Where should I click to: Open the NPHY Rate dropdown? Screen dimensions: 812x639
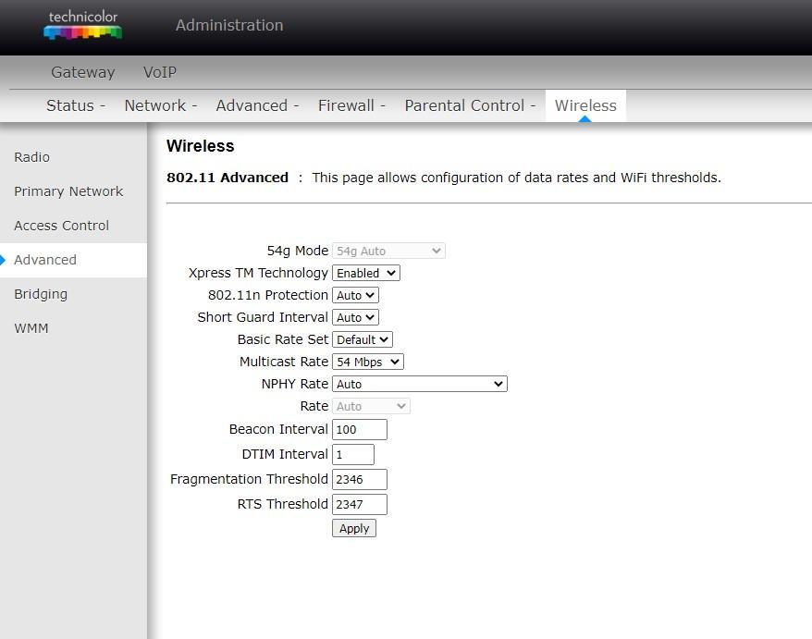(420, 384)
